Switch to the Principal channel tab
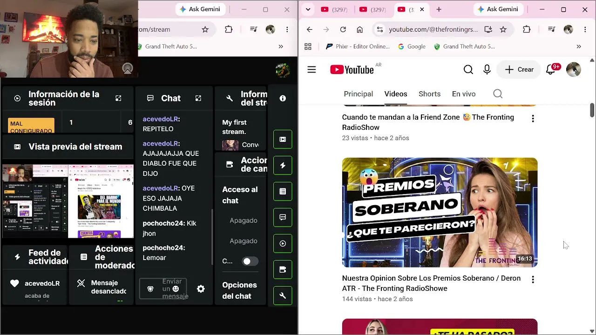 [359, 94]
